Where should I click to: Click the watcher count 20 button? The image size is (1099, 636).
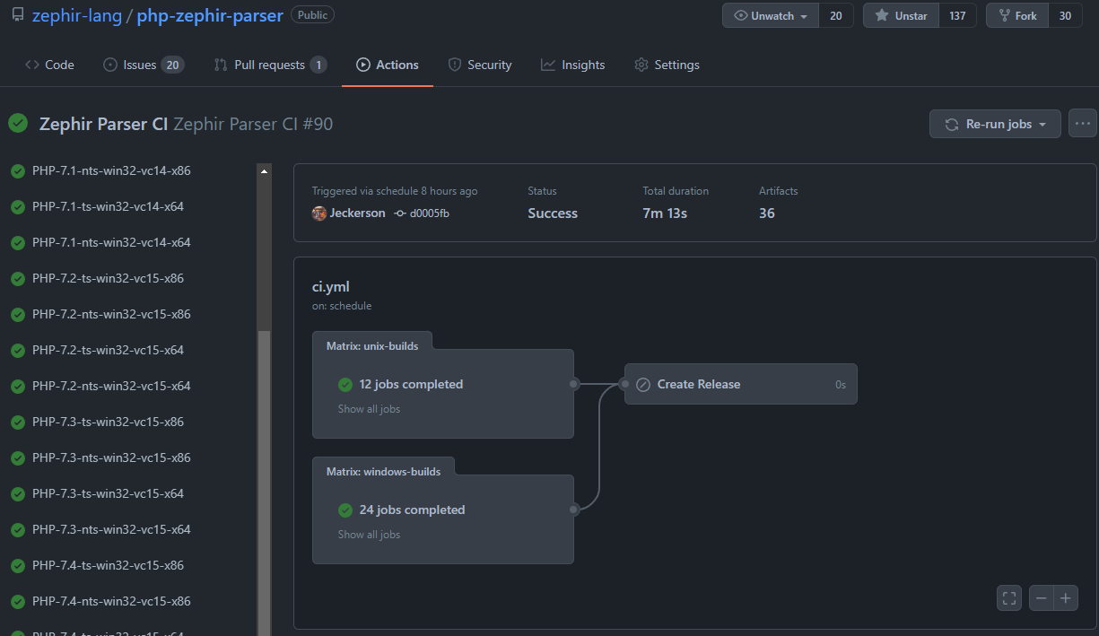click(x=835, y=15)
